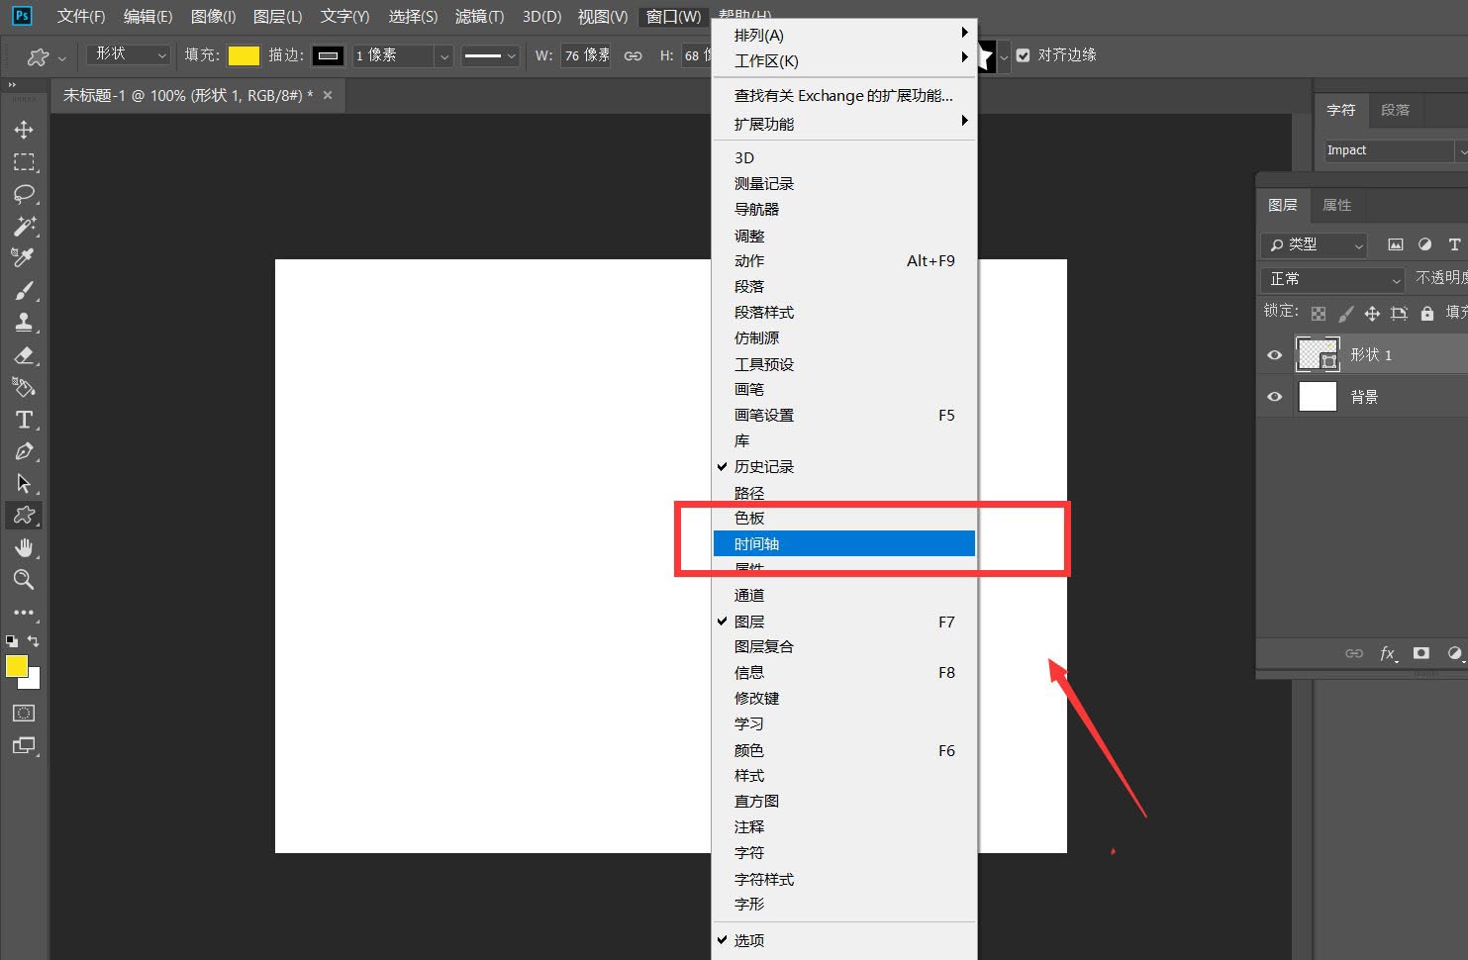Expand the 排列 submenu
The image size is (1468, 960).
(x=844, y=35)
